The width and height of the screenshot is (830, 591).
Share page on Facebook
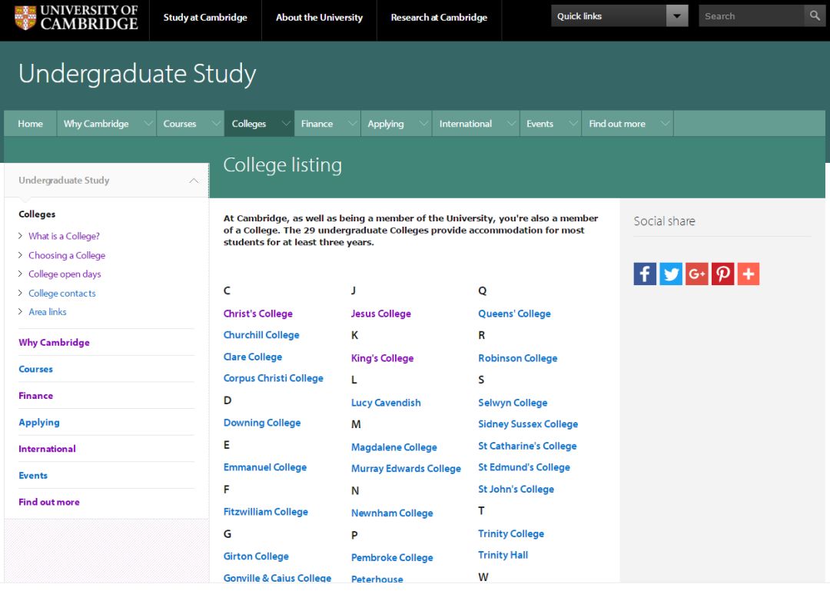click(645, 274)
